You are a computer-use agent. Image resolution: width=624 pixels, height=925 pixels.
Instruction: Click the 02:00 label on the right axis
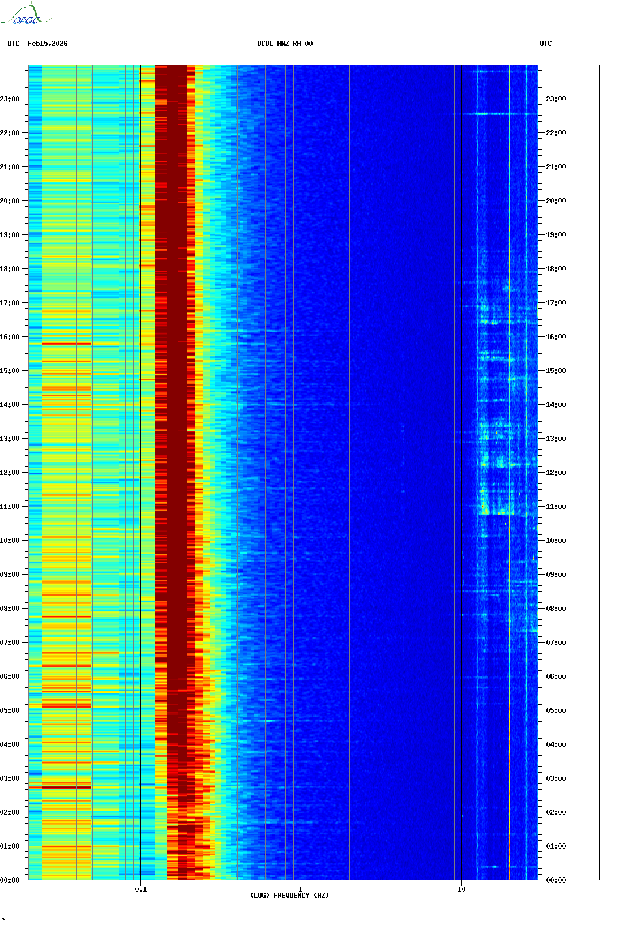[x=556, y=812]
